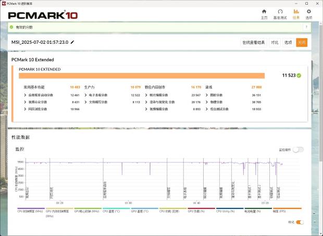Viewport: 323px width, 236px height.
Task: Click the 应用程序启动 marker in the chart
Action: pyautogui.click(x=104, y=191)
